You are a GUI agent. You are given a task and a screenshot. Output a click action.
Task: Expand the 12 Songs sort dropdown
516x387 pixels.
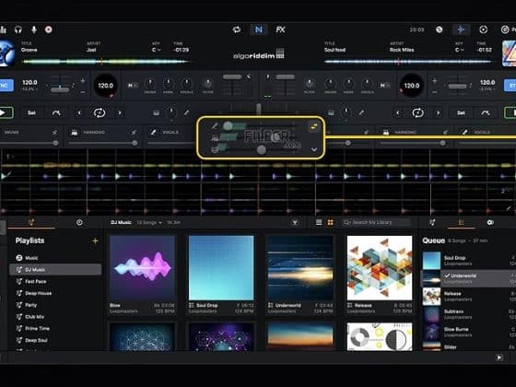149,223
